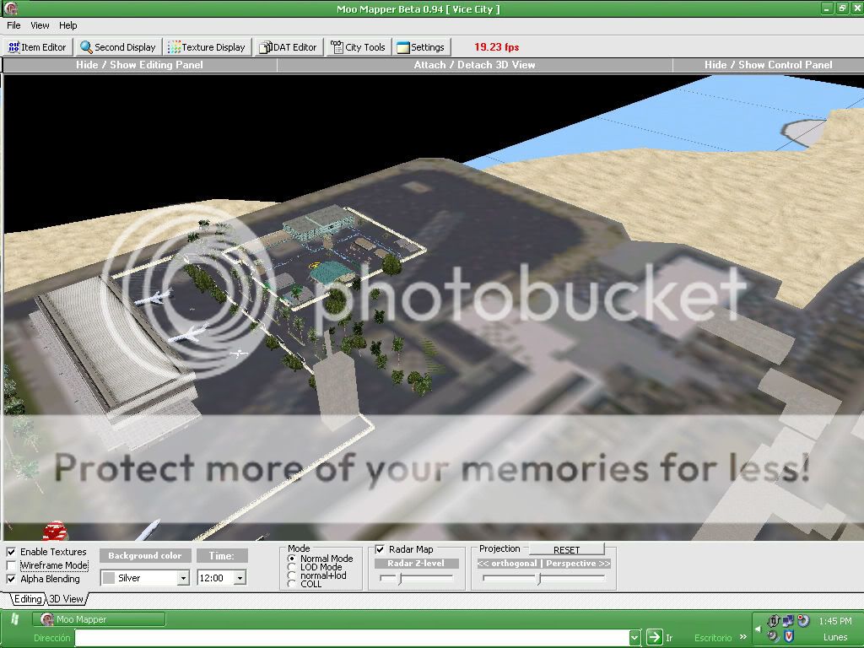
Task: Click Hide / Show Editing Panel
Action: (x=139, y=65)
